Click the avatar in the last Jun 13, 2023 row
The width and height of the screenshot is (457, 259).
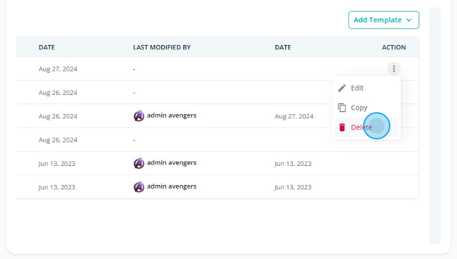coord(139,187)
